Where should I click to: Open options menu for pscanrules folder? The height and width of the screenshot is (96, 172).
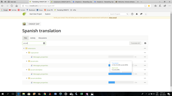[145, 61]
